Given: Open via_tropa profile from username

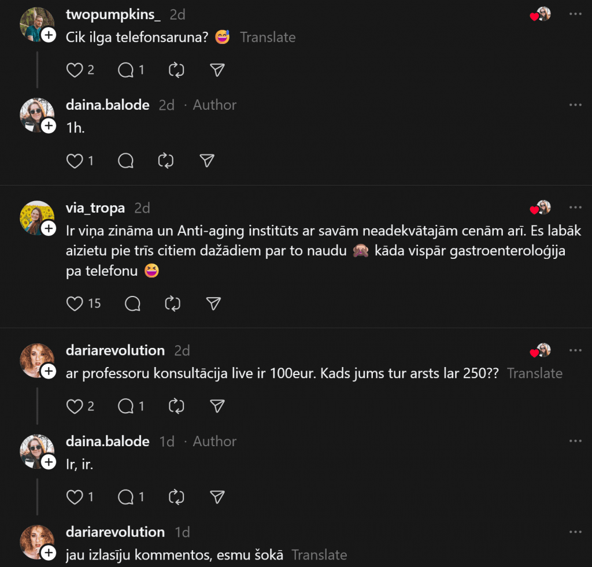Looking at the screenshot, I should (x=95, y=208).
